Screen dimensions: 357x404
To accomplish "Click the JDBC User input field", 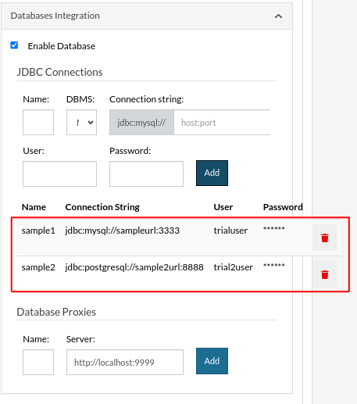I will coord(59,173).
